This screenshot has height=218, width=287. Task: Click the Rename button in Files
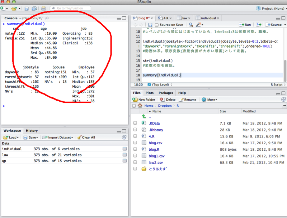pos(188,100)
